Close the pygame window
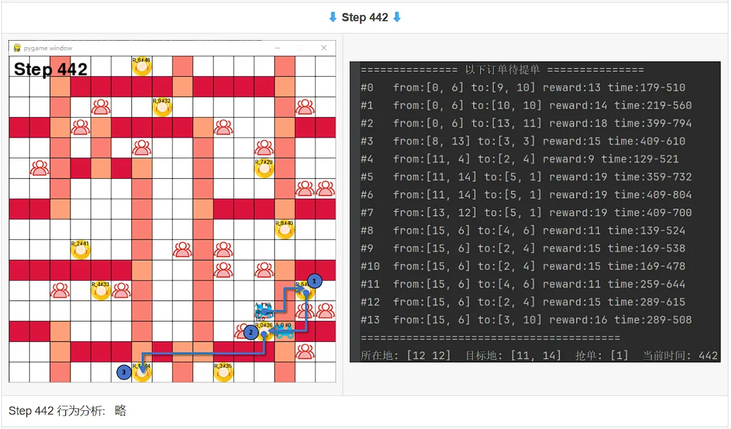 [324, 48]
